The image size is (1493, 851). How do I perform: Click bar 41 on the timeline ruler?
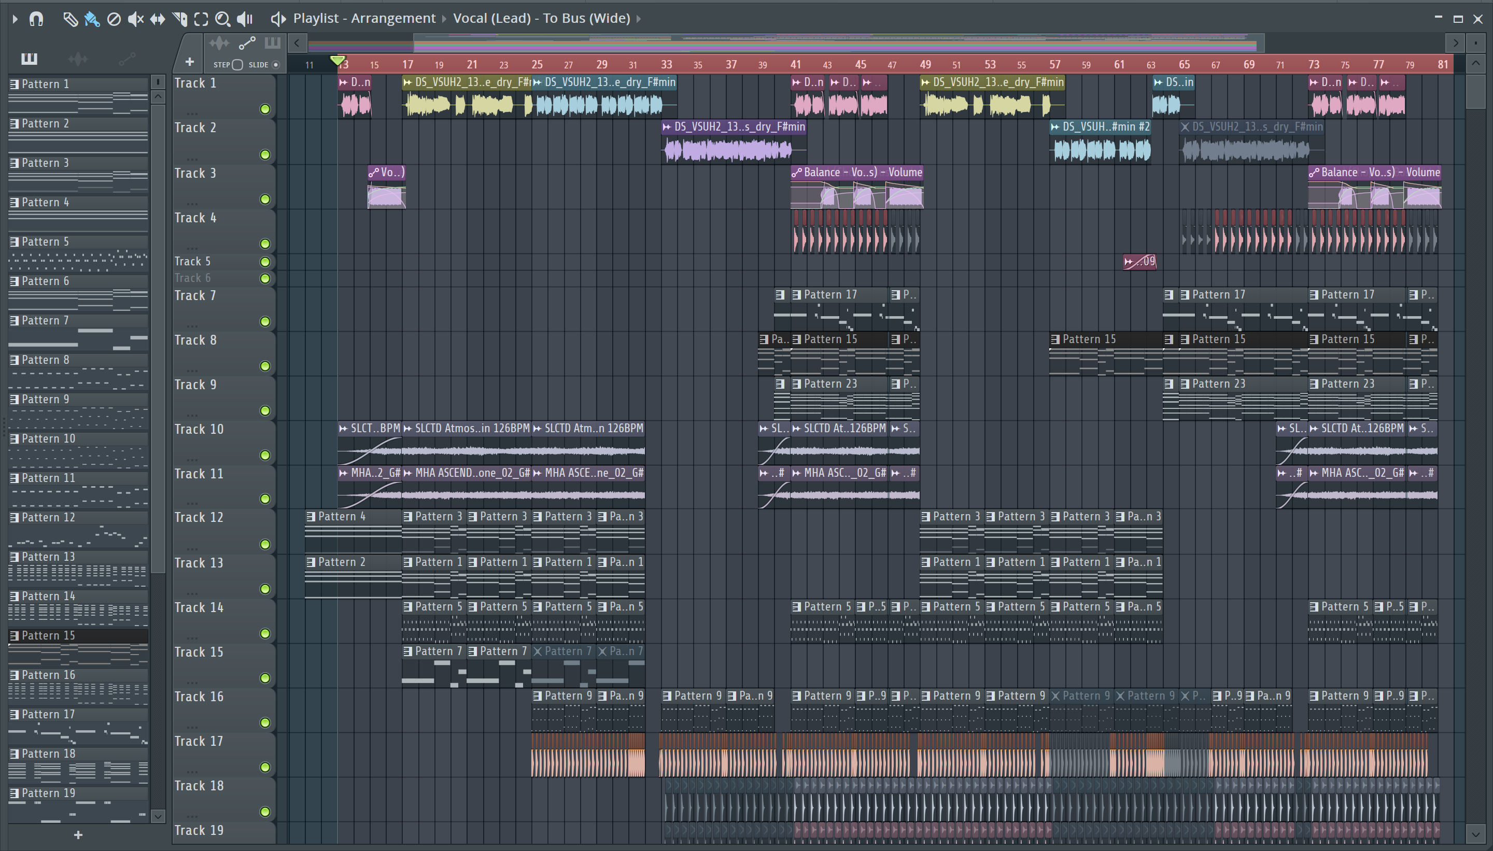(796, 64)
